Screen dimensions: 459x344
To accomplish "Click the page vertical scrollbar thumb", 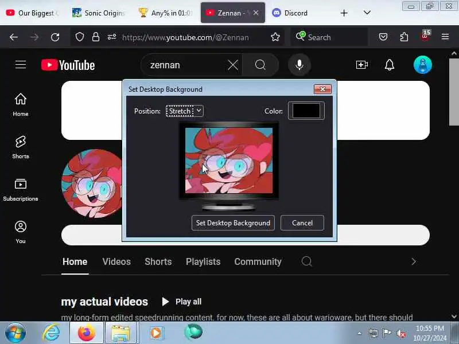I will tap(454, 92).
